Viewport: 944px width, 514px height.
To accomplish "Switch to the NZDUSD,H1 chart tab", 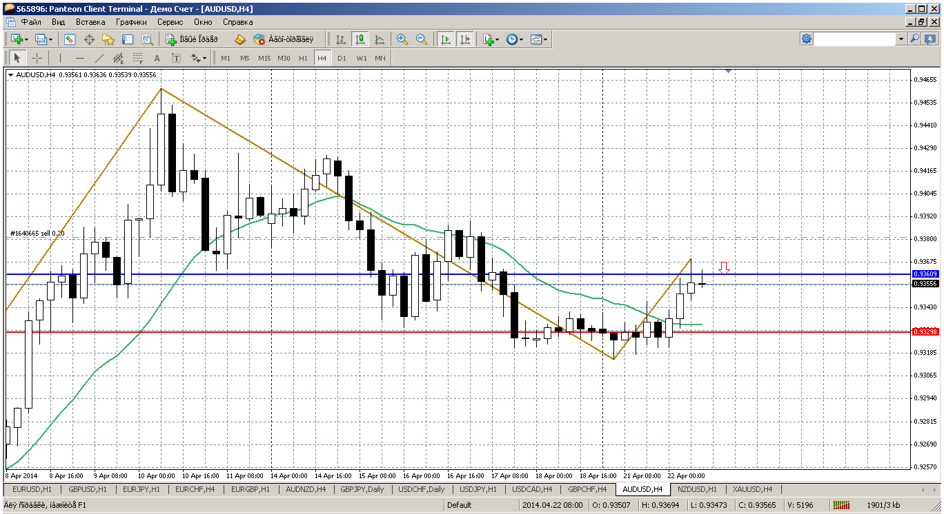I will point(697,489).
